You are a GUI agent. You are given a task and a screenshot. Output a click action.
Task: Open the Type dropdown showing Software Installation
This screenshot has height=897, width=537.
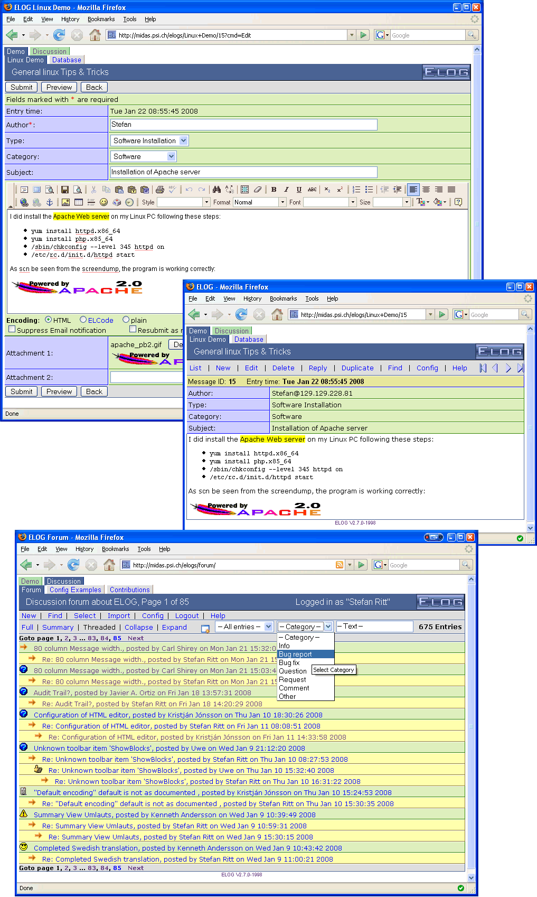tap(149, 141)
